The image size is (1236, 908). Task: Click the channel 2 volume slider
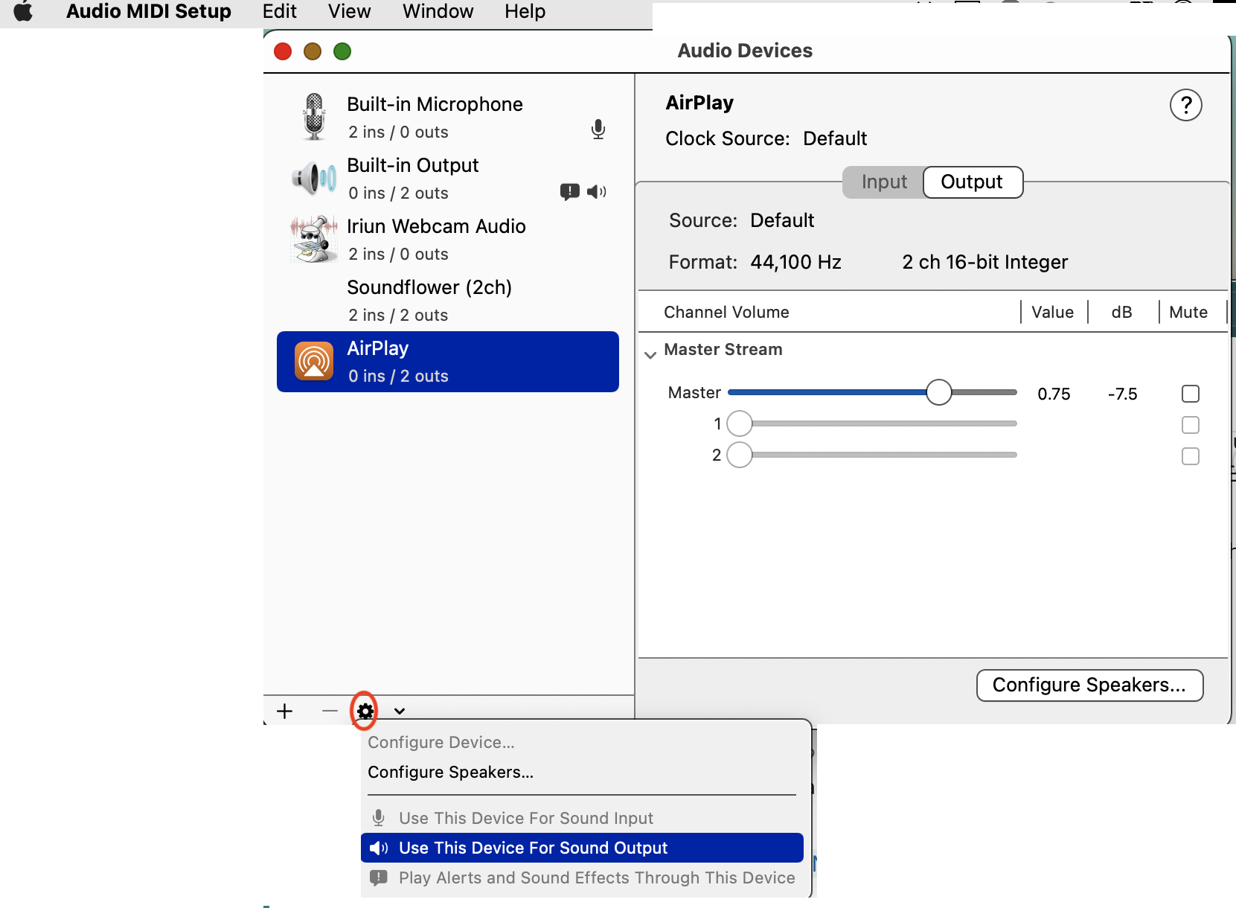tap(872, 455)
